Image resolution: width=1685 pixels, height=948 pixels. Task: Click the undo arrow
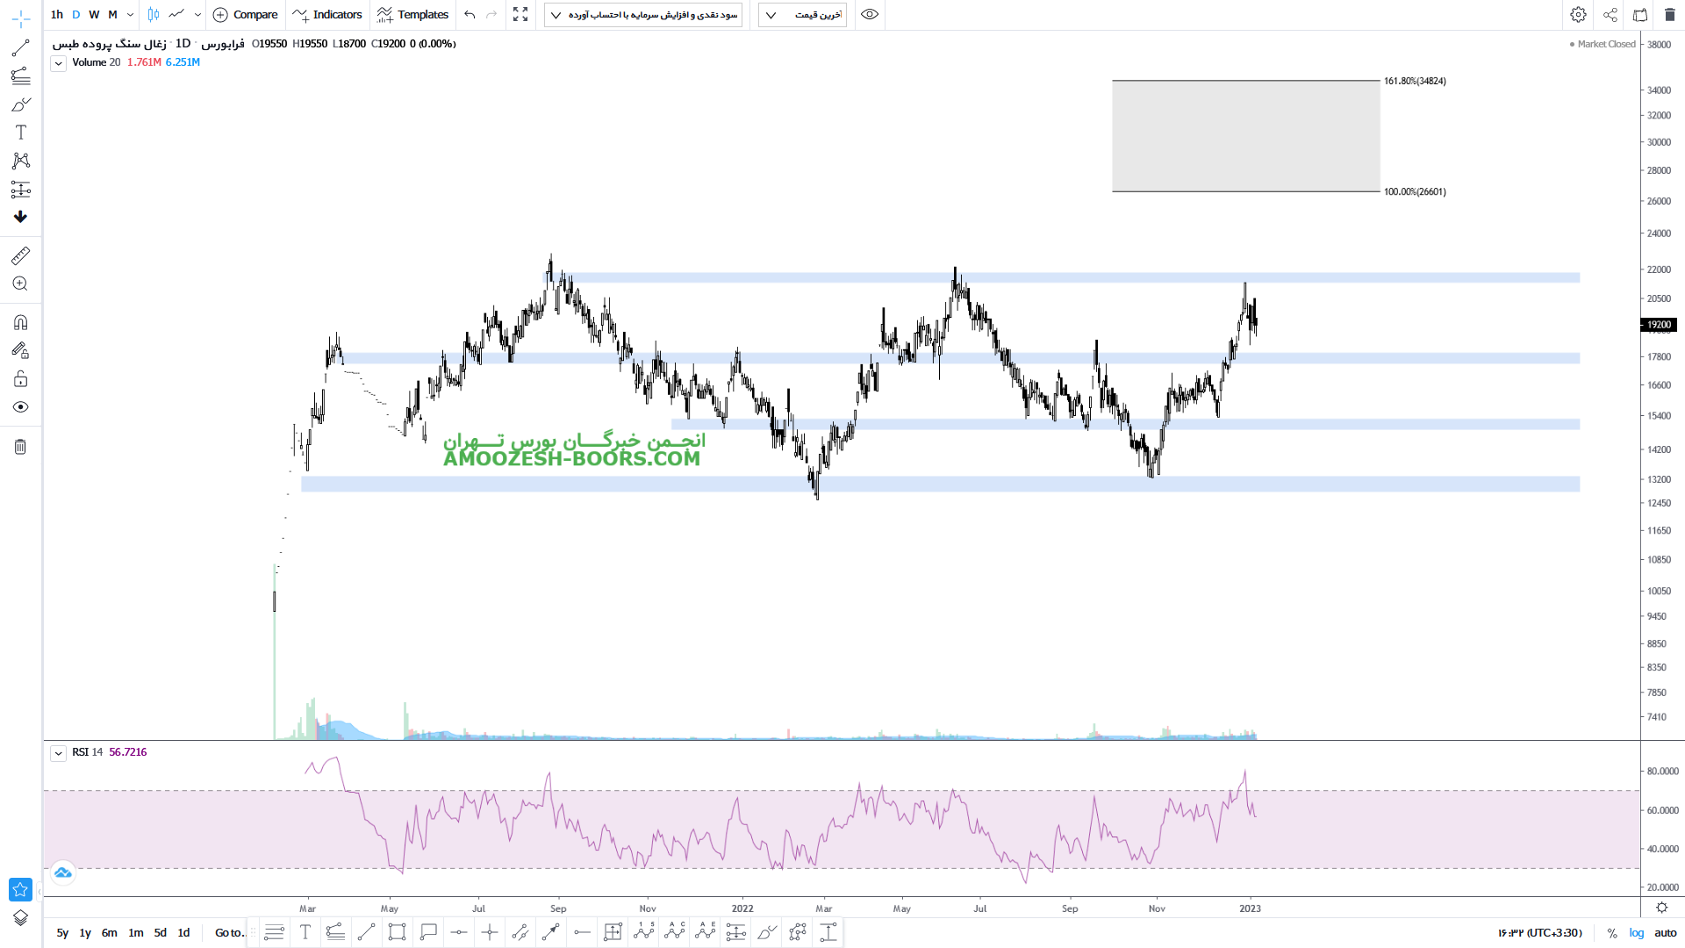[x=470, y=14]
